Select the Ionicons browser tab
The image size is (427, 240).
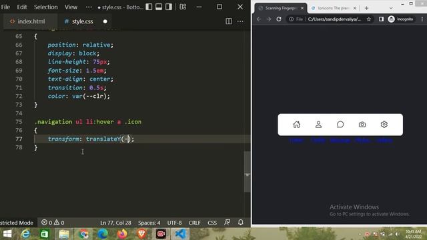pos(333,8)
